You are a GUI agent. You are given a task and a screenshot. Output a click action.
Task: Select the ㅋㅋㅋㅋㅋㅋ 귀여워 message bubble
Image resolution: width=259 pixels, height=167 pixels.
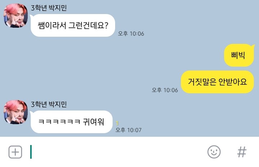click(x=71, y=122)
